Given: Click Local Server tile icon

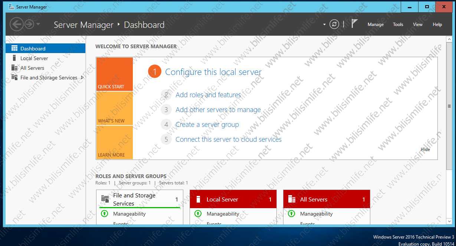Looking at the screenshot, I should [x=198, y=199].
